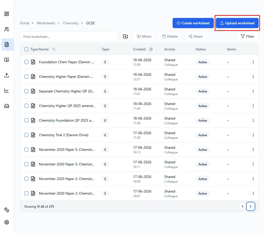The height and width of the screenshot is (233, 264).
Task: Open Separate Chemistry Higher QP worksheet
Action: point(67,91)
